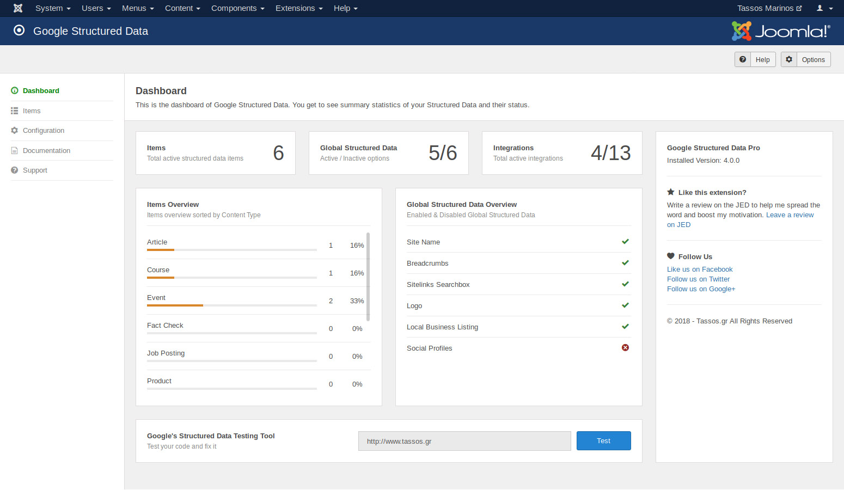Click the Documentation page icon in sidebar

point(15,151)
